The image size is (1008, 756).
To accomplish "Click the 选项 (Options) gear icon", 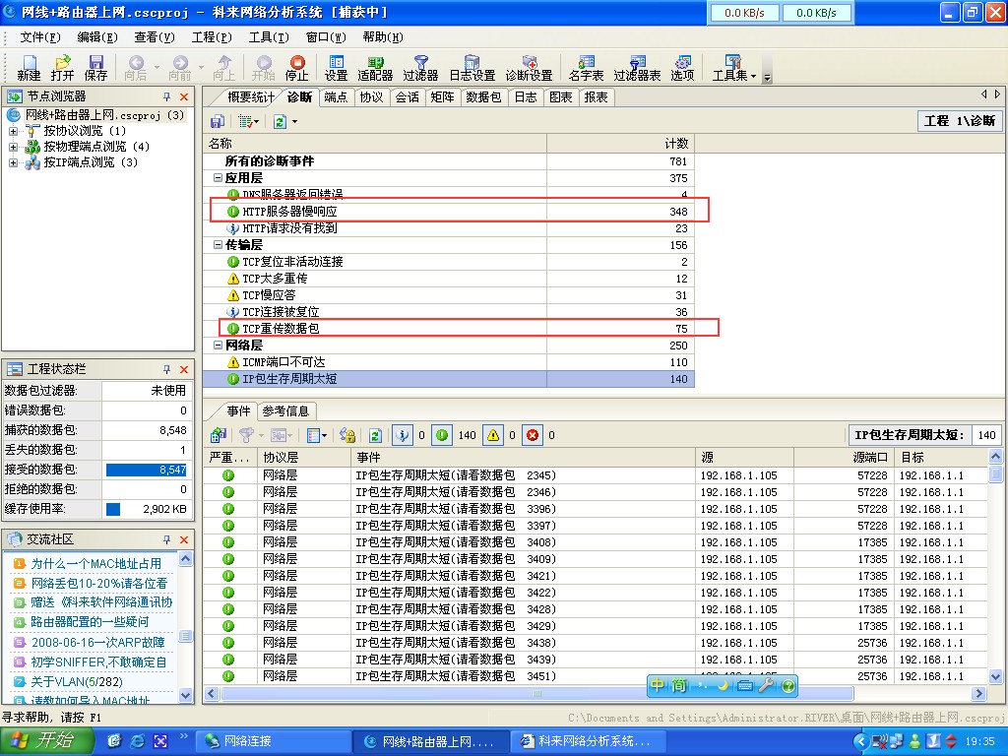I will [x=682, y=67].
